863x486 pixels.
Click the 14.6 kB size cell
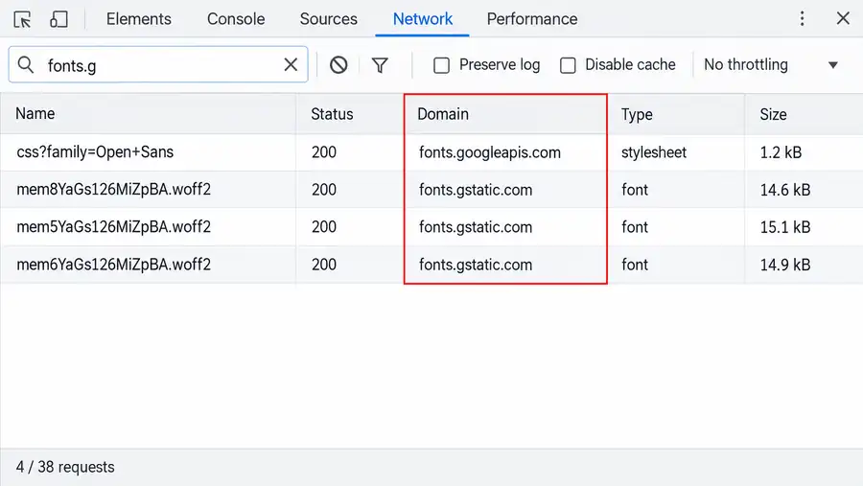point(785,190)
